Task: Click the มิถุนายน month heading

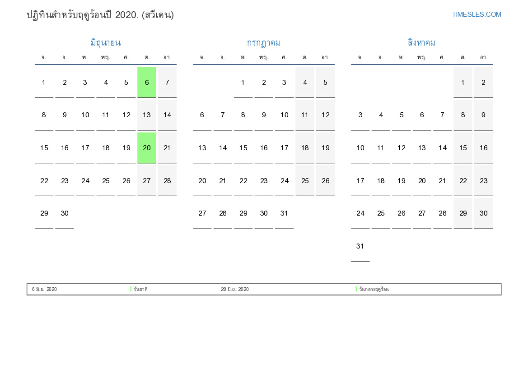Action: (x=105, y=43)
